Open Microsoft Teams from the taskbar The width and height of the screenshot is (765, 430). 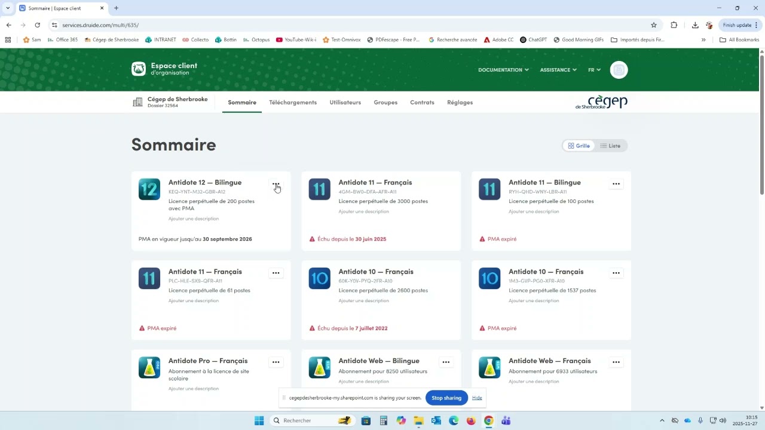point(506,420)
